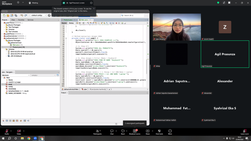Select db4o all-java5.jar library
Screen dimensions: 251x141
pyautogui.click(x=22, y=52)
